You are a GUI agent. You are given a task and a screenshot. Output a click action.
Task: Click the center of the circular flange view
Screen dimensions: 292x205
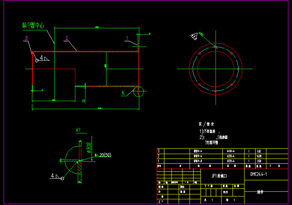[215, 69]
